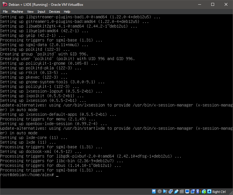The height and width of the screenshot is (195, 233).
Task: Toggle mouse integration via status icon
Action: [204, 191]
